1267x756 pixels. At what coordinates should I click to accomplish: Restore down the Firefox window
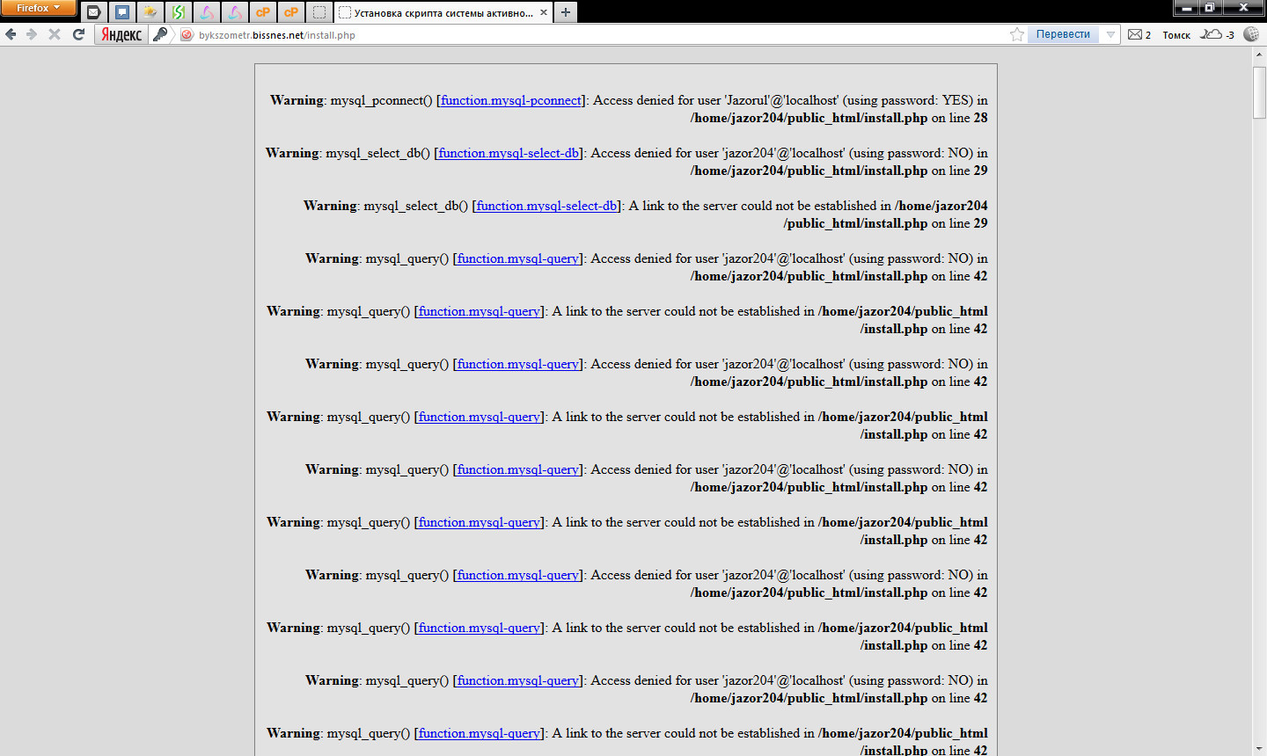pyautogui.click(x=1210, y=7)
